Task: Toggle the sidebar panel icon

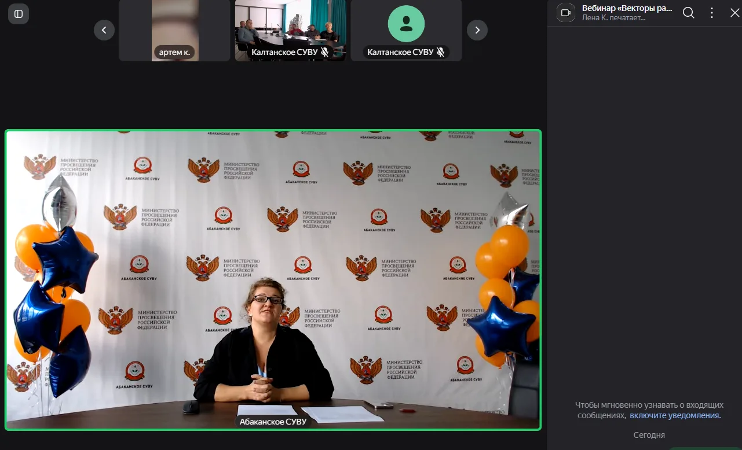Action: click(x=19, y=14)
